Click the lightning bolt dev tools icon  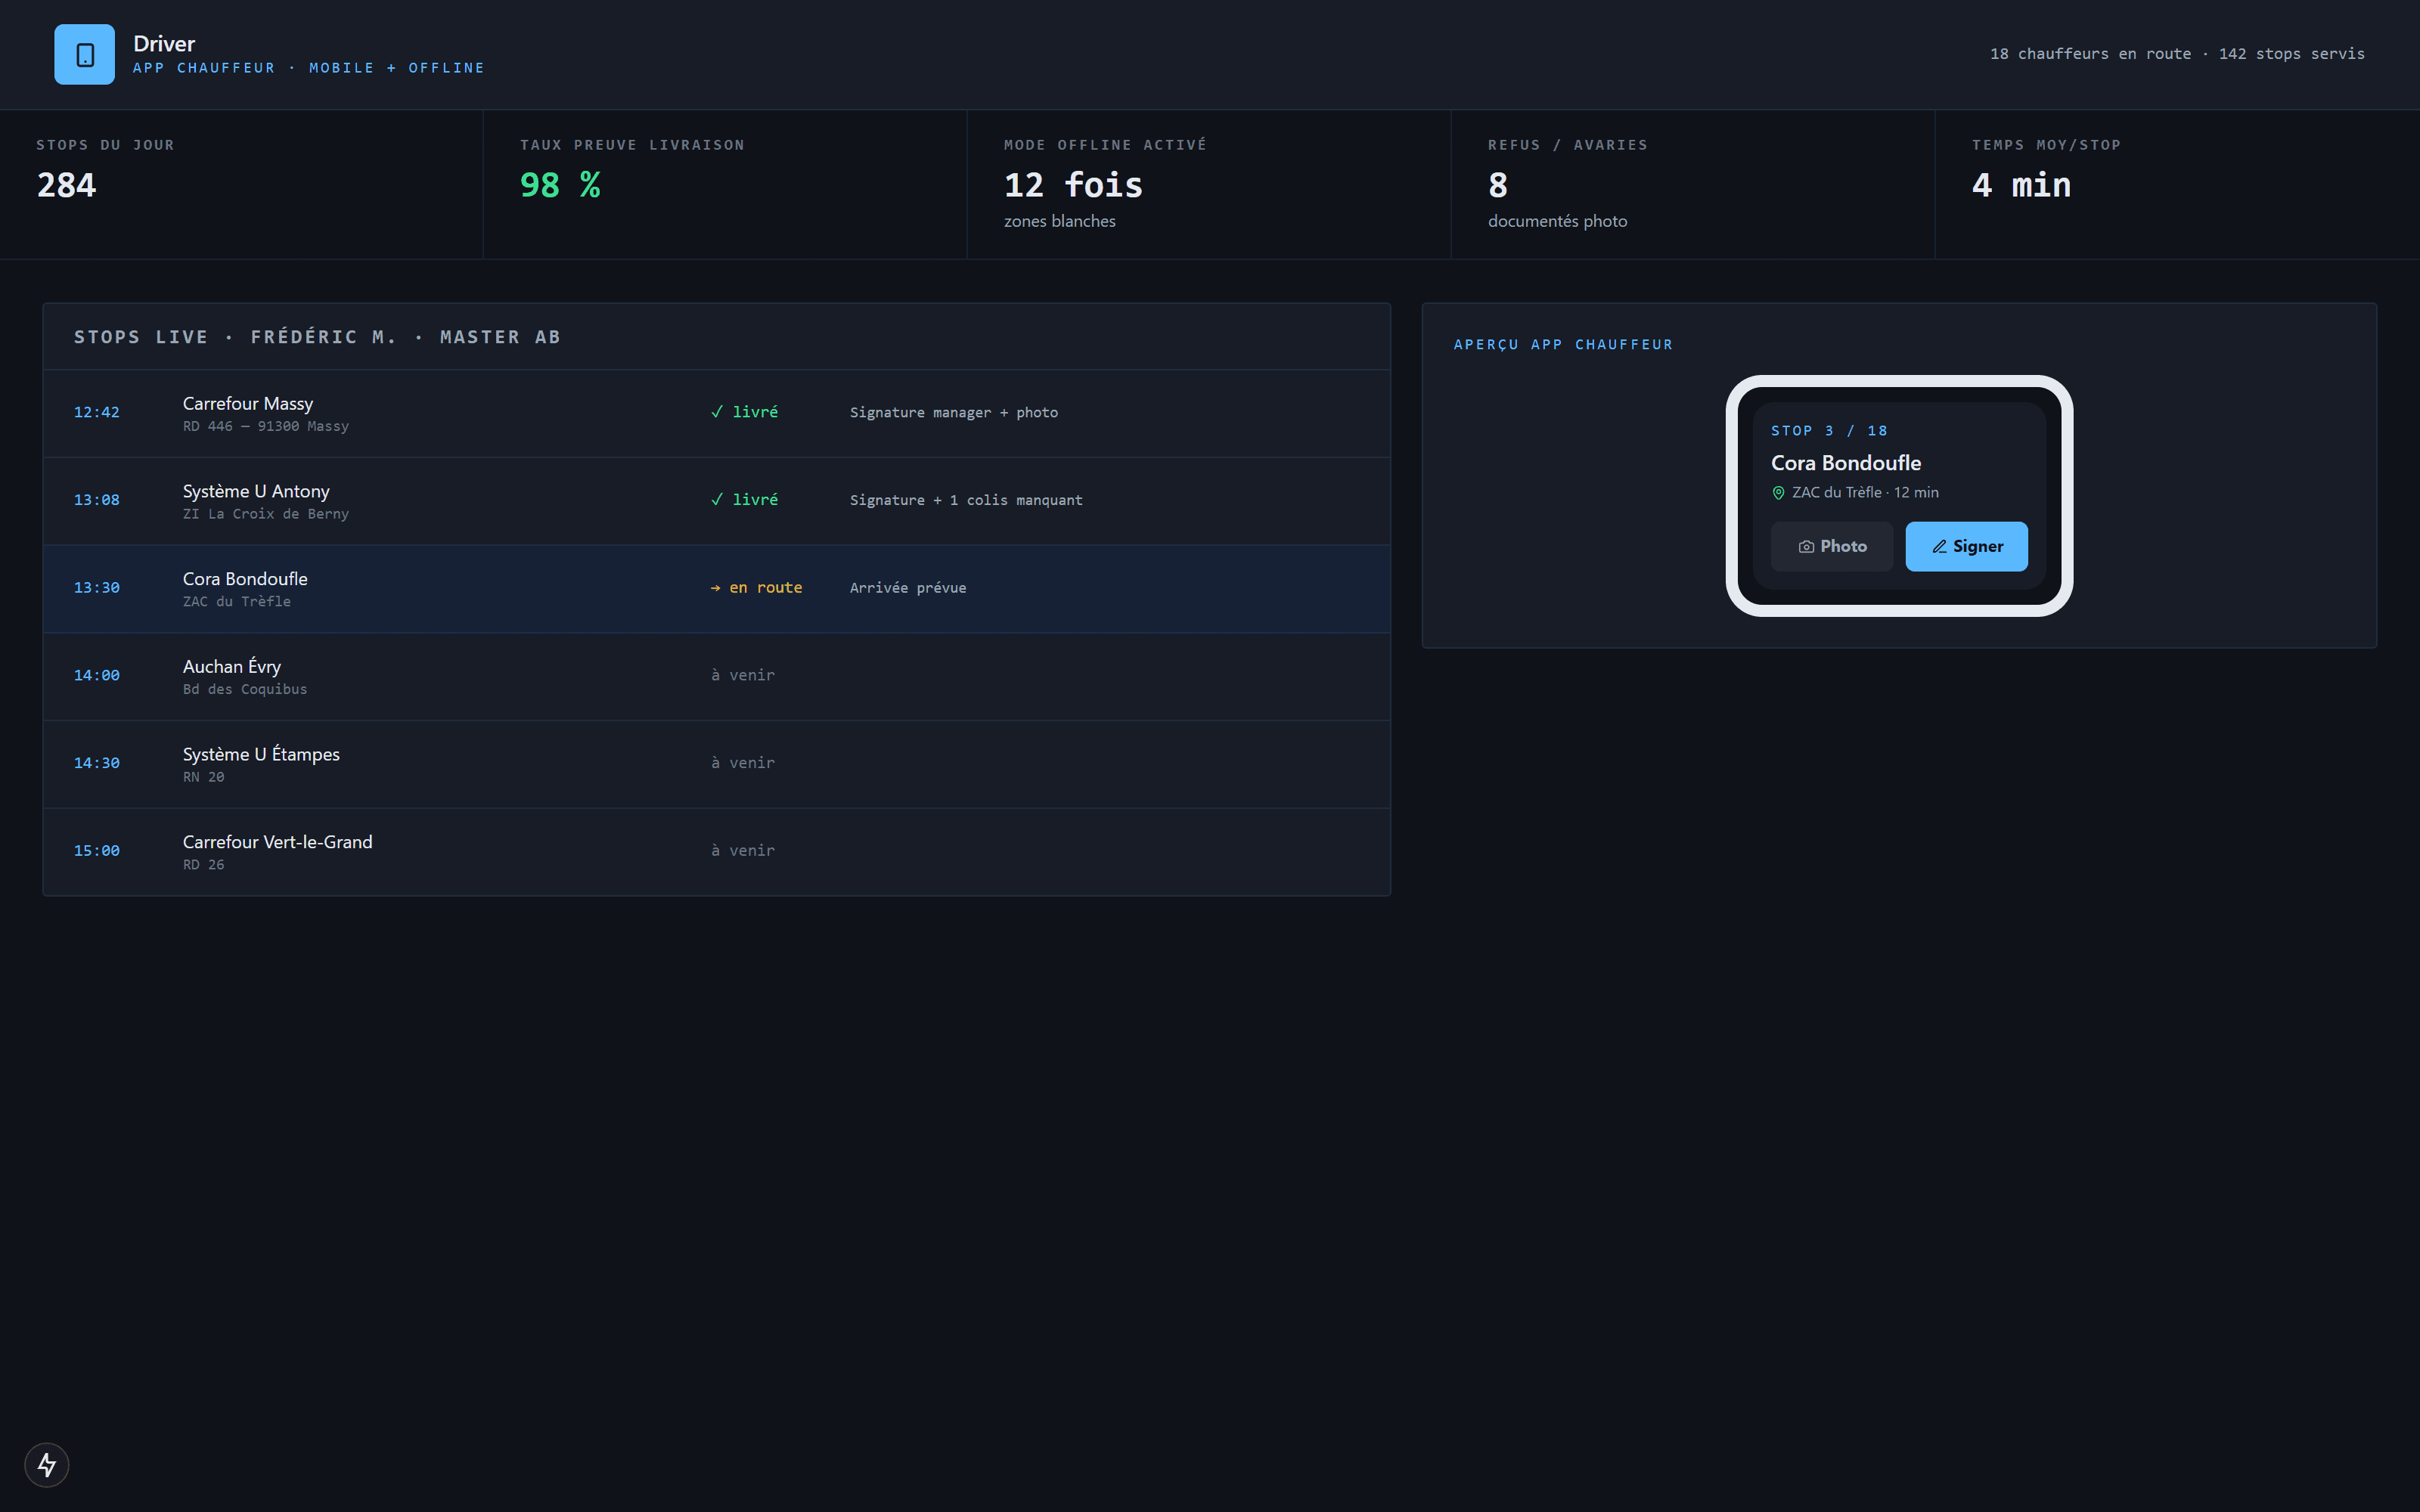[47, 1465]
